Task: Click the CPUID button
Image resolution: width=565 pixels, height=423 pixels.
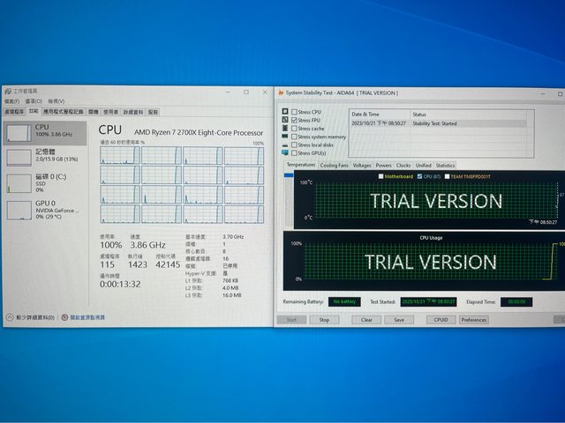Action: 441,320
